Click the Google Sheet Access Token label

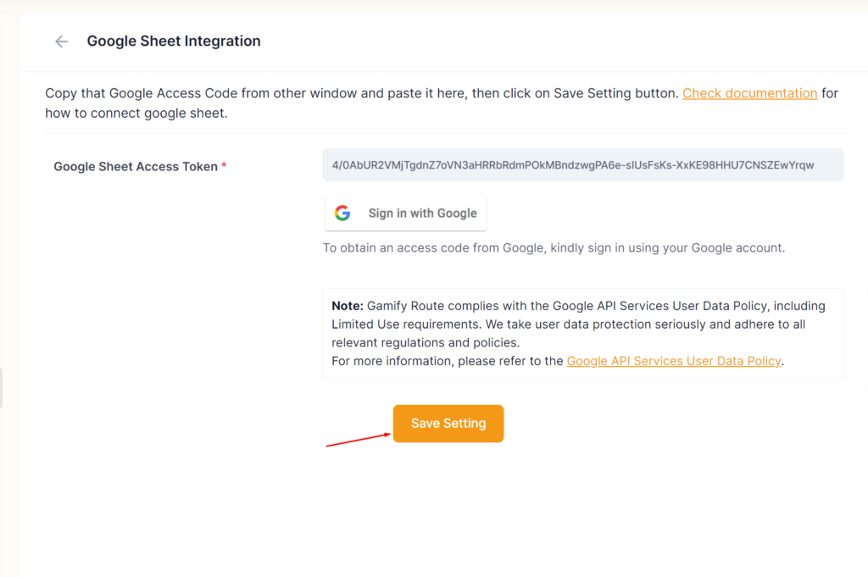136,167
